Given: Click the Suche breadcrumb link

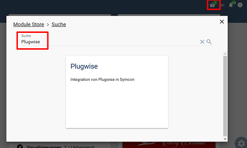Looking at the screenshot, I should pyautogui.click(x=59, y=24).
